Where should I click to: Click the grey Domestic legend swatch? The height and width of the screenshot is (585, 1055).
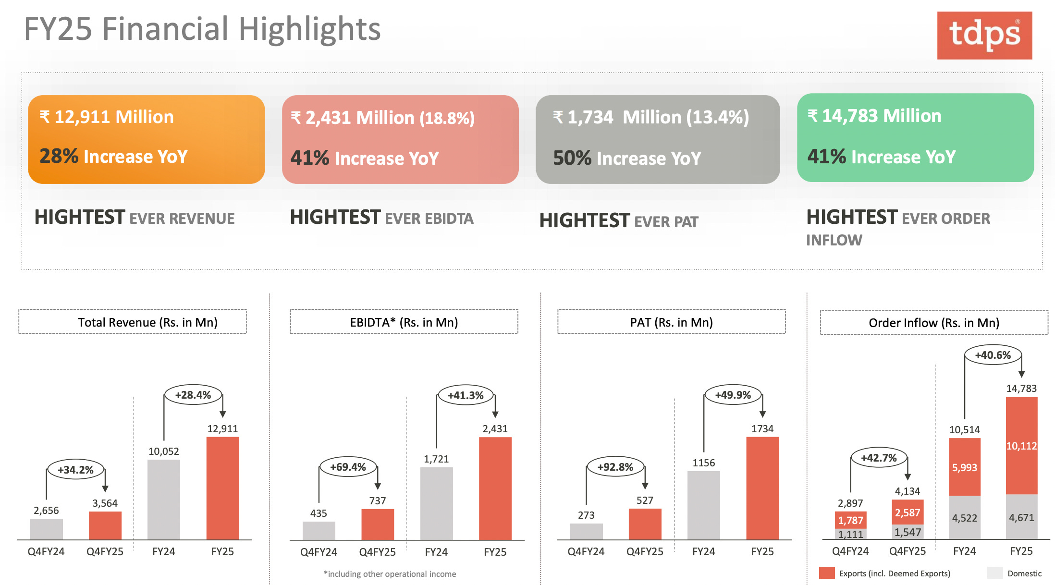coord(994,573)
